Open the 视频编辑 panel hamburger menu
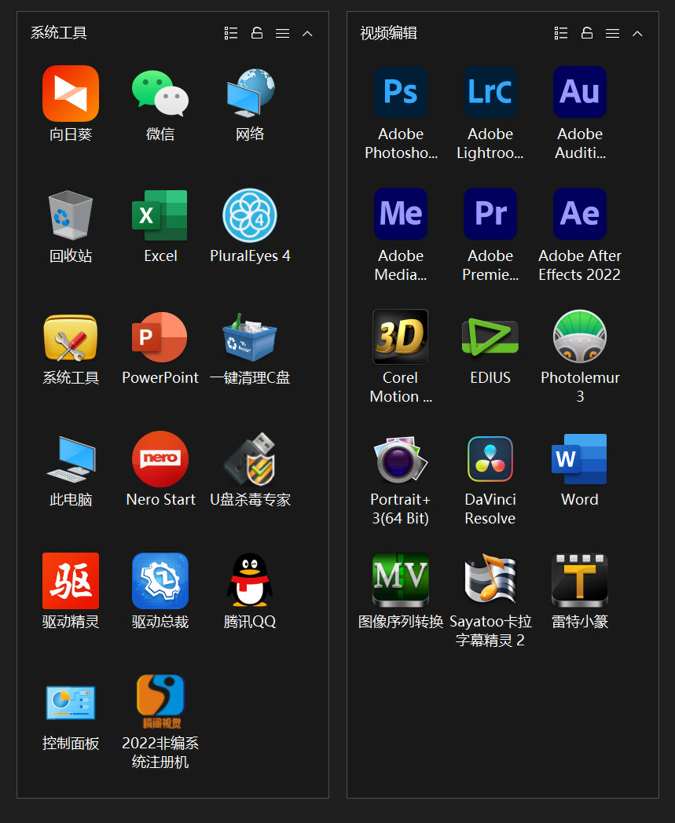 point(613,34)
